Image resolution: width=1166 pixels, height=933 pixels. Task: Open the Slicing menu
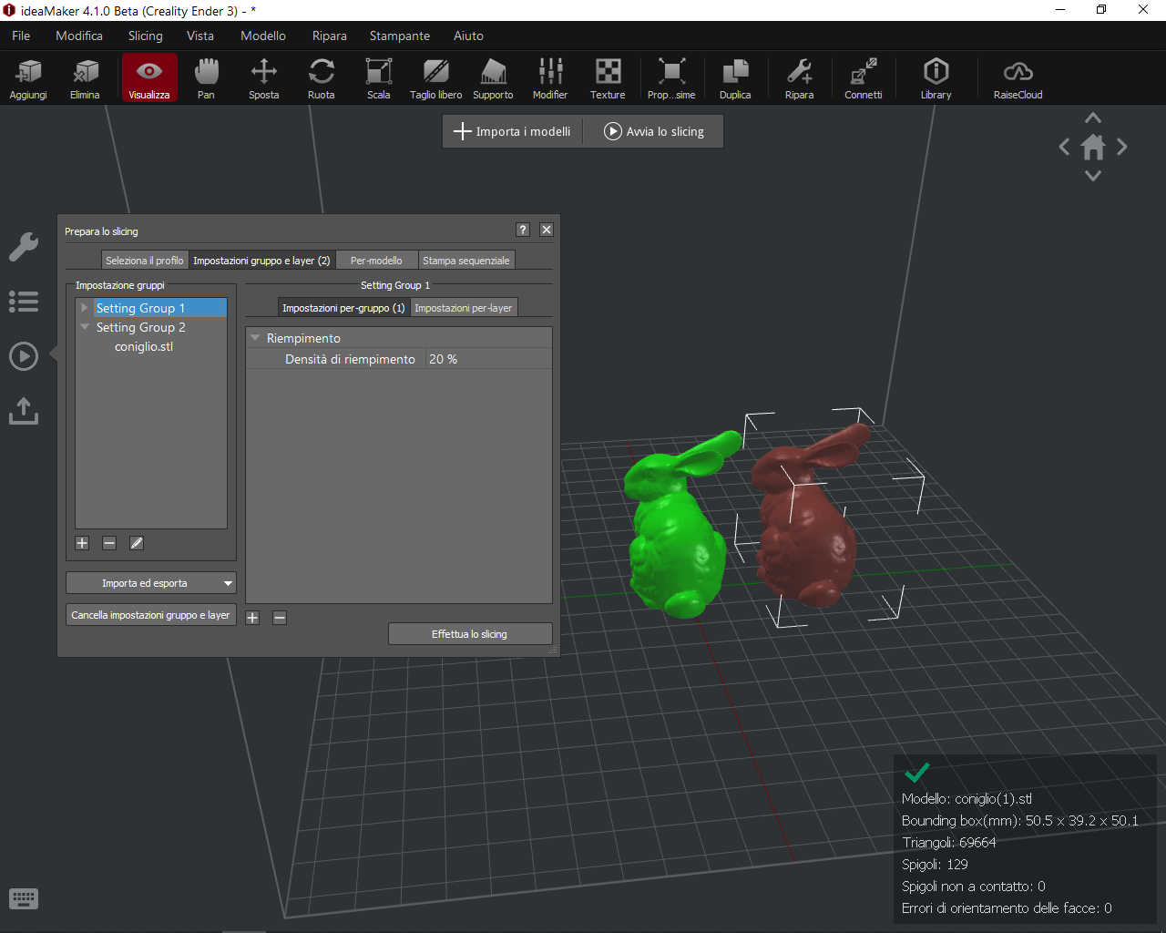click(145, 36)
